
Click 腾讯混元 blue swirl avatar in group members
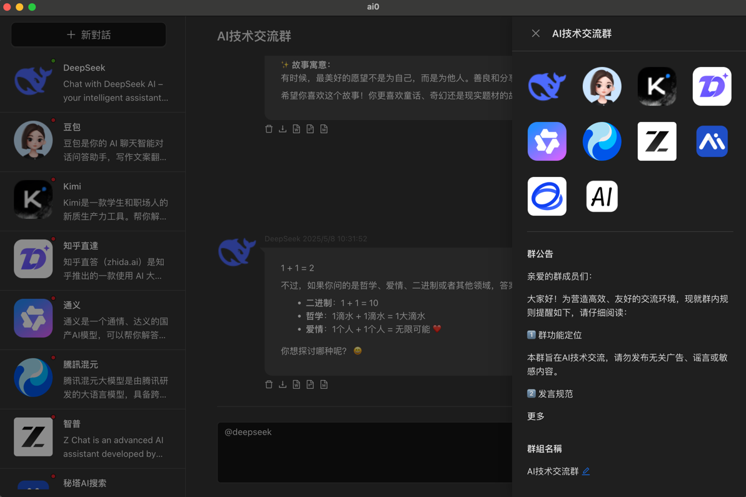coord(602,141)
